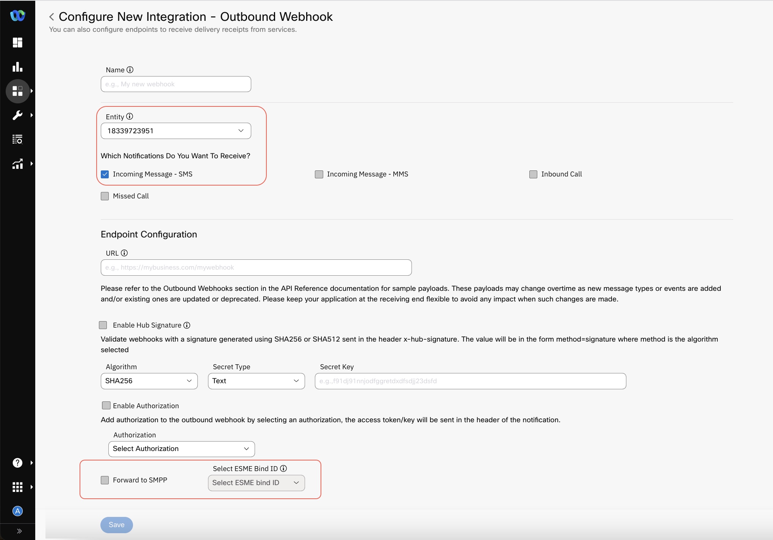This screenshot has width=773, height=540.
Task: Open the logs search icon
Action: [x=17, y=139]
